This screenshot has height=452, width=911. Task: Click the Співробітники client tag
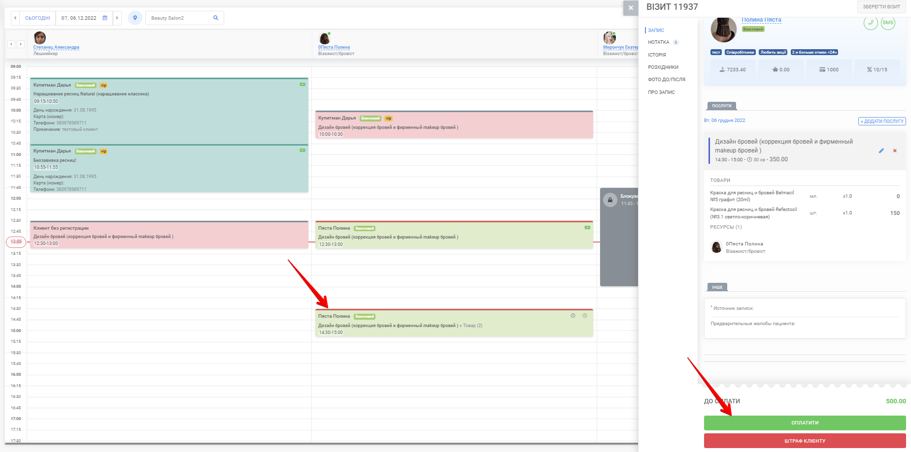[740, 52]
